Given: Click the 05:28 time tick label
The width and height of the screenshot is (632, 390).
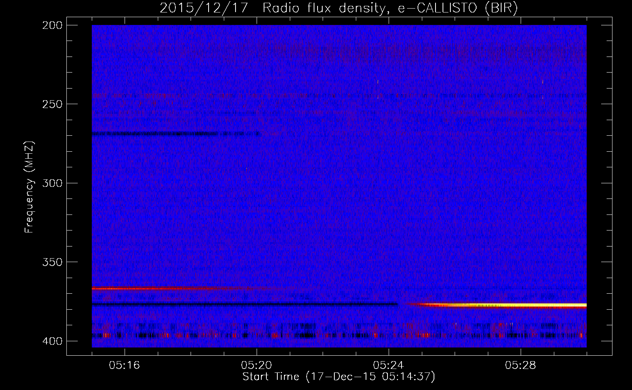Looking at the screenshot, I should click(x=521, y=365).
